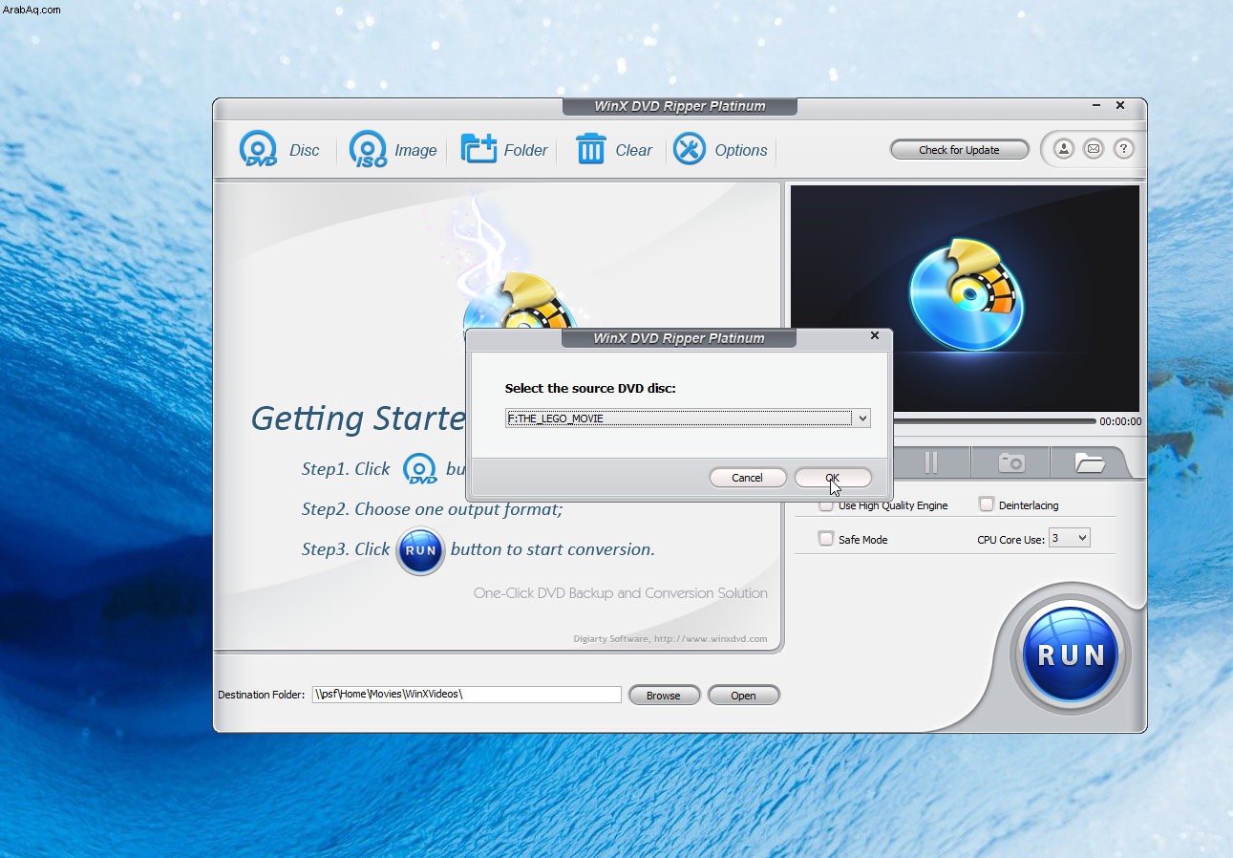Click the user account icon
This screenshot has height=858, width=1233.
[1063, 149]
